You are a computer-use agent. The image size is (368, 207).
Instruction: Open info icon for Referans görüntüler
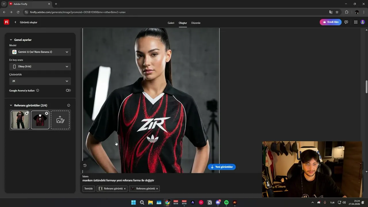point(68,105)
